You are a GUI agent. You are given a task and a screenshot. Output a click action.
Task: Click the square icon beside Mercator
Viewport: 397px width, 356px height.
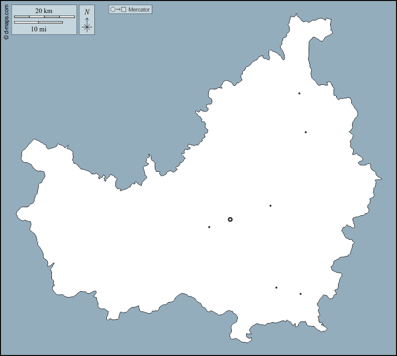point(123,9)
